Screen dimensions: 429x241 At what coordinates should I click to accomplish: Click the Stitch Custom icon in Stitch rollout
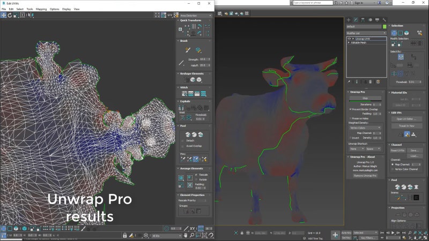point(204,94)
